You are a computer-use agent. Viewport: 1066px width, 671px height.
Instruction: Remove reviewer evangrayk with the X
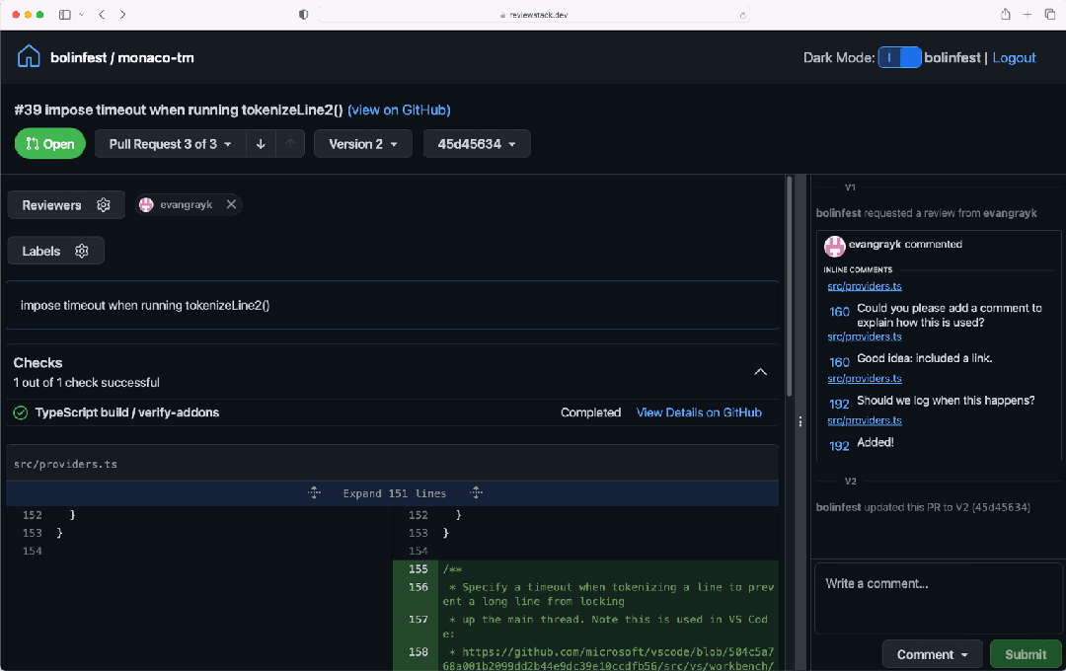tap(231, 204)
